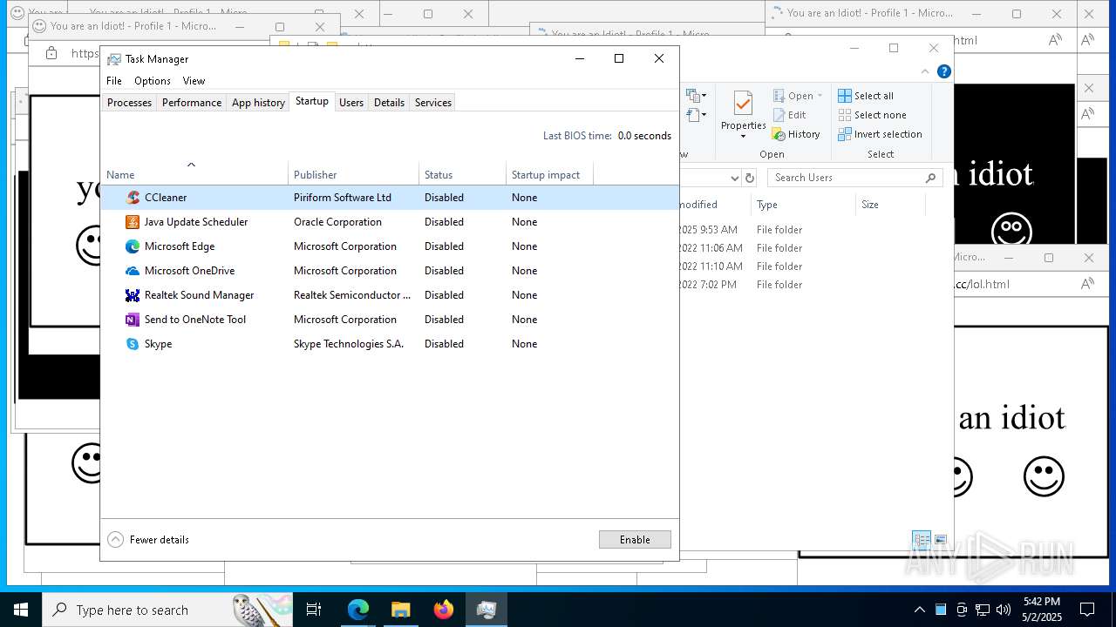Image resolution: width=1116 pixels, height=627 pixels.
Task: Switch to the Users tab
Action: pos(351,103)
